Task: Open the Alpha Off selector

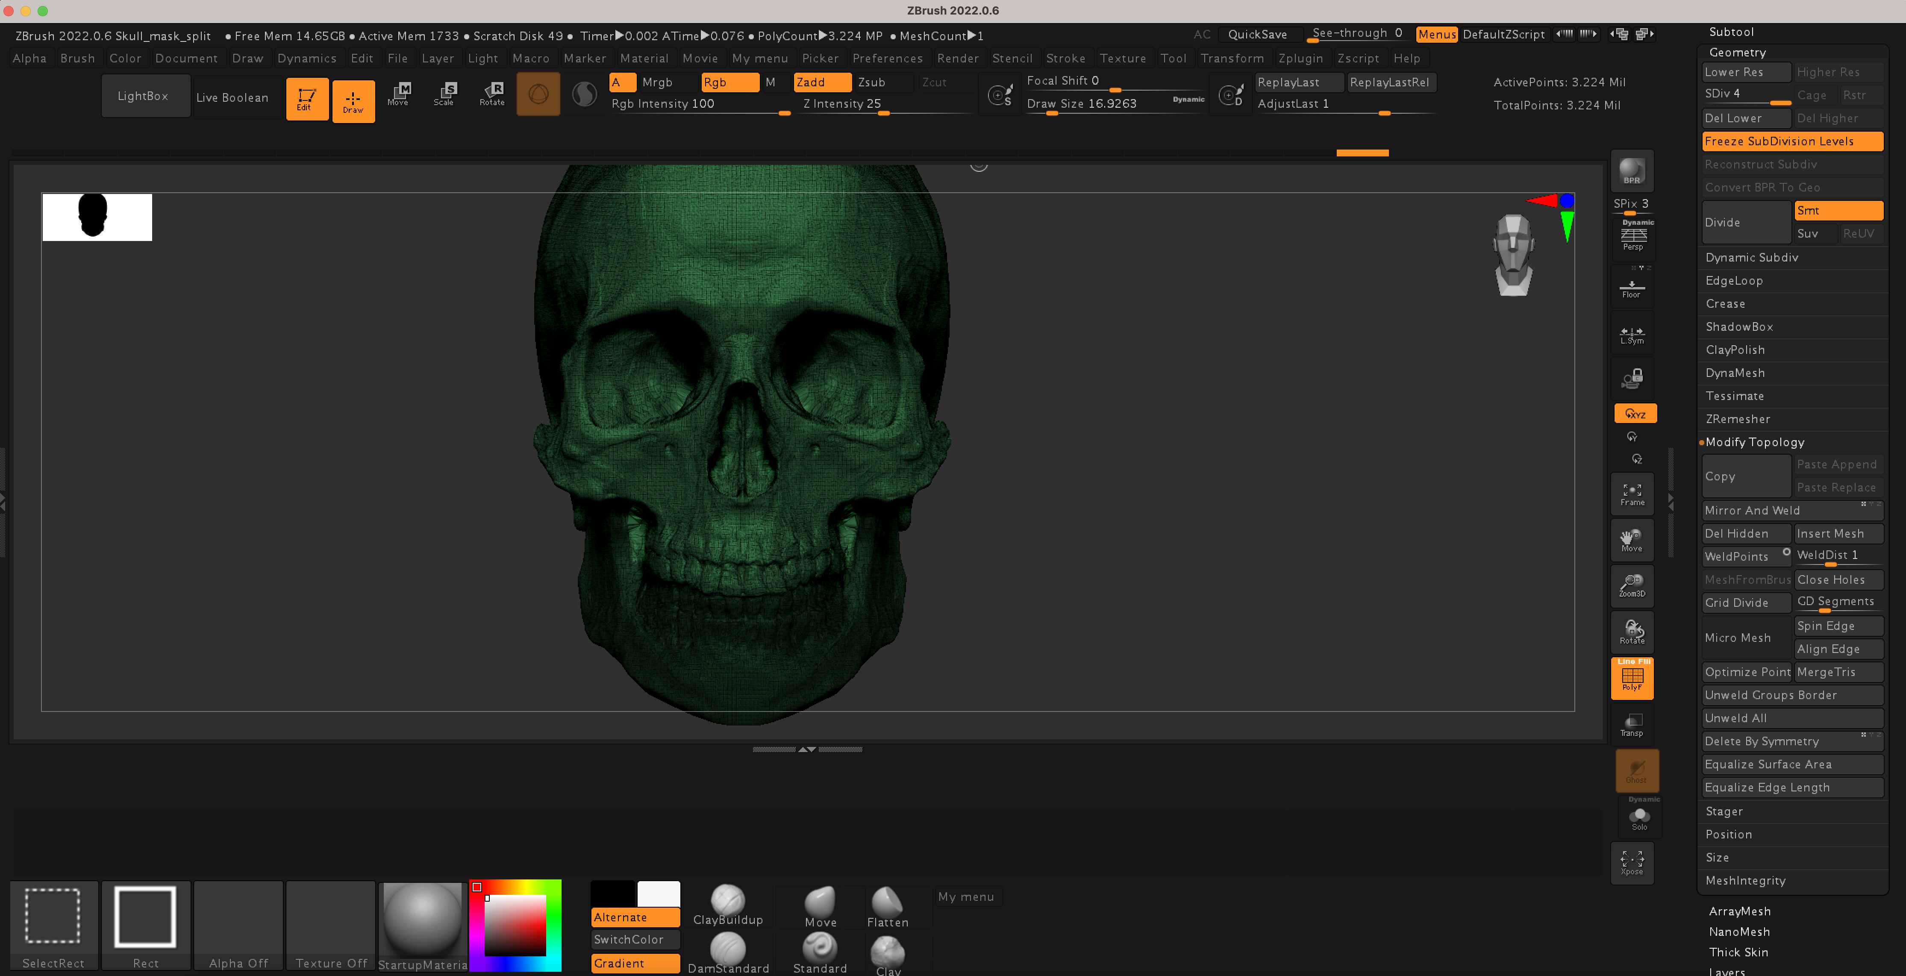Action: click(238, 926)
